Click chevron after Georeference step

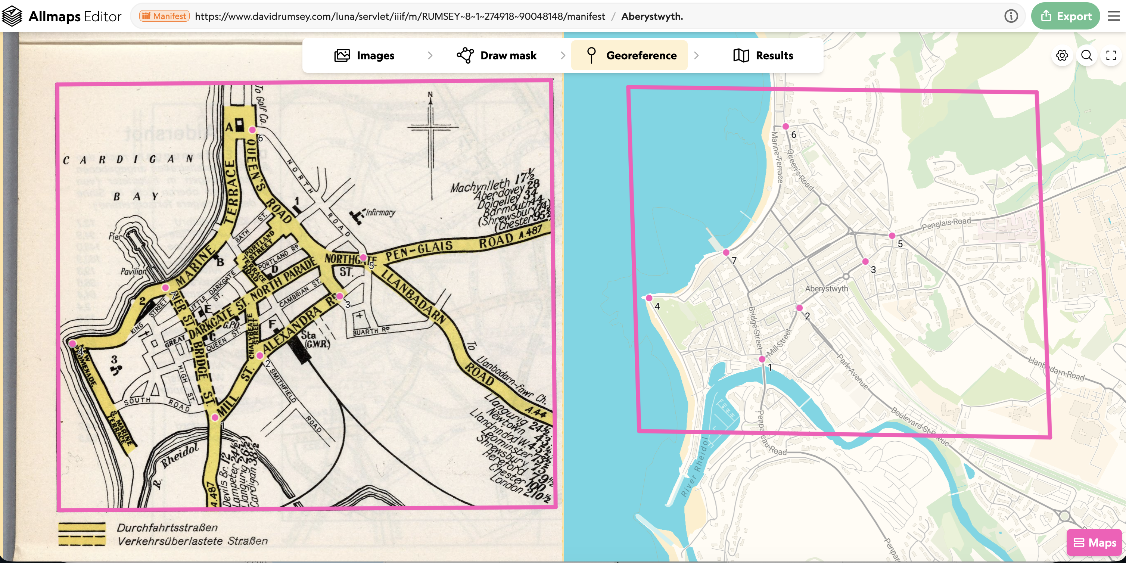tap(696, 56)
